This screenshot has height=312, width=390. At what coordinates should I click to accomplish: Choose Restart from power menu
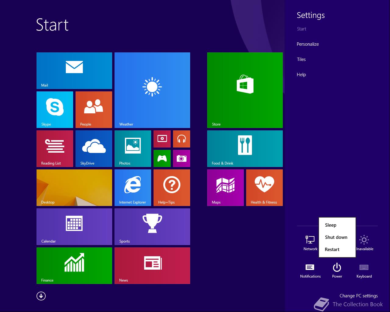tap(337, 250)
